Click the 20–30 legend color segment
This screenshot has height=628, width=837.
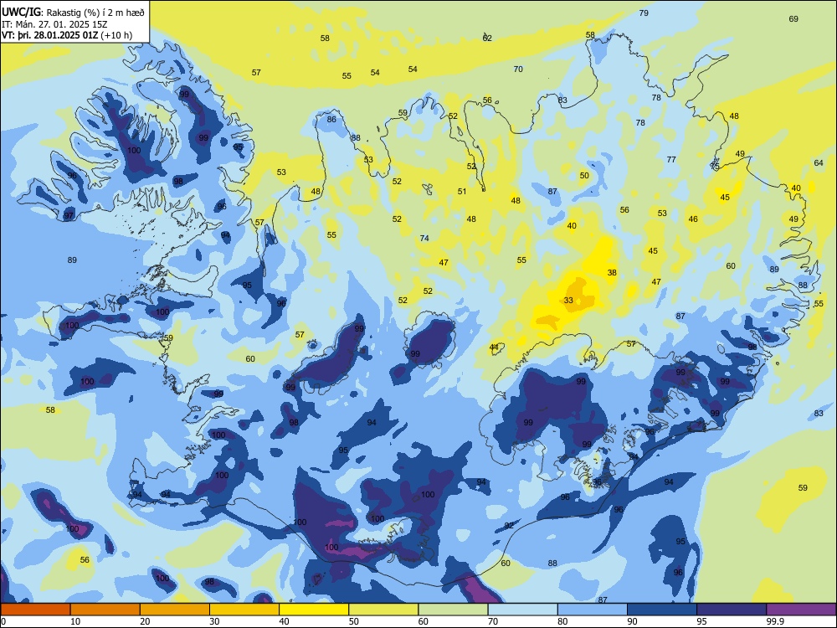click(x=175, y=610)
